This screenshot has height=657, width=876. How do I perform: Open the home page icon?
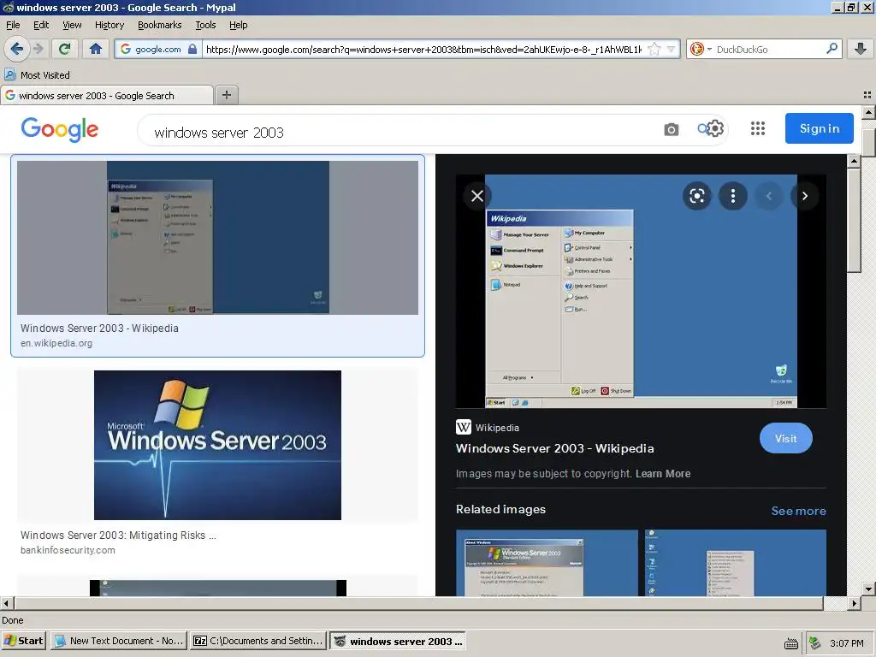click(x=96, y=49)
